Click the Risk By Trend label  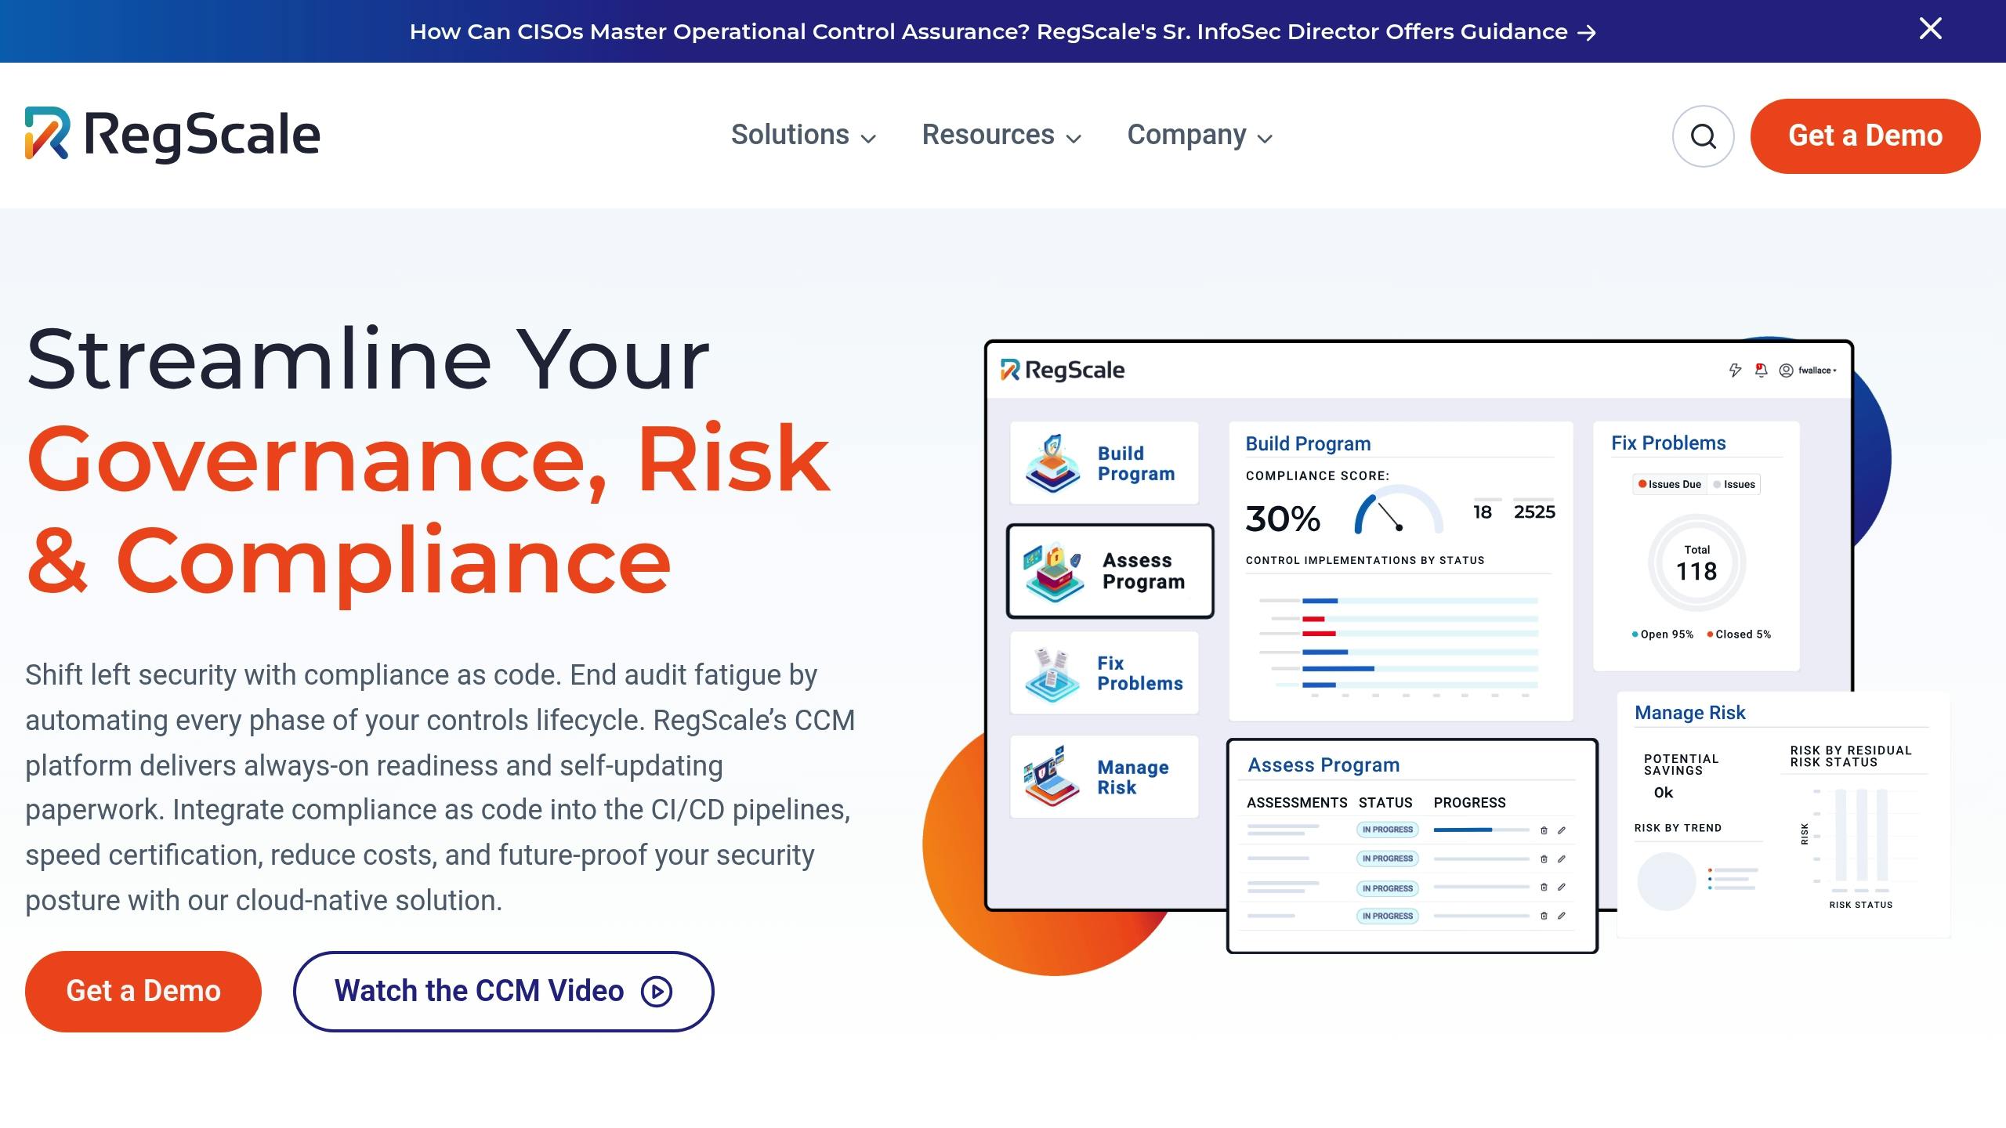tap(1678, 828)
